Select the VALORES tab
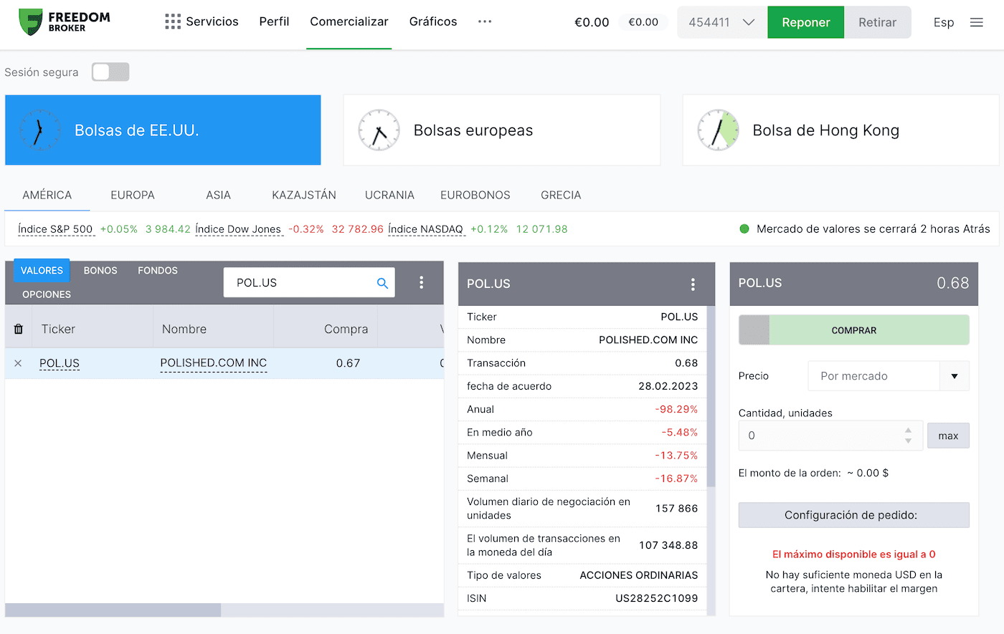Image resolution: width=1004 pixels, height=634 pixels. 42,270
